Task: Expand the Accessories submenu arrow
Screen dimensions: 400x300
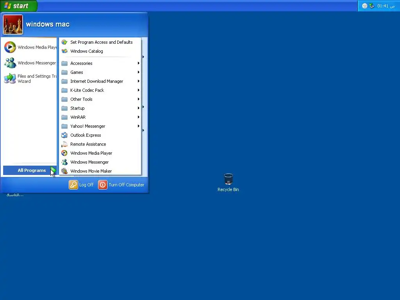Action: (x=139, y=63)
